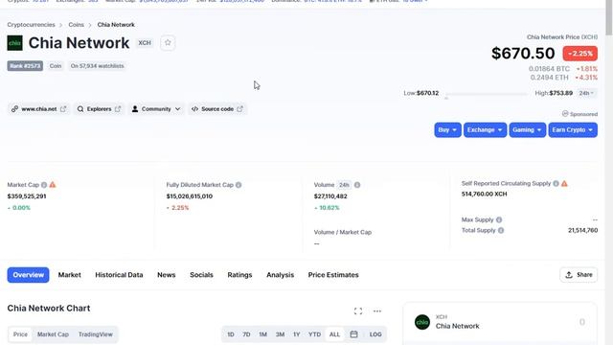Viewport: 613px width, 345px height.
Task: Click the Max Supply info icon
Action: click(499, 219)
